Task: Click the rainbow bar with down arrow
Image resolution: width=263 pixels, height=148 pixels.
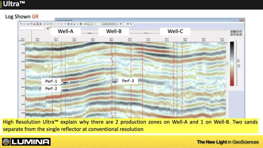Action: click(238, 35)
